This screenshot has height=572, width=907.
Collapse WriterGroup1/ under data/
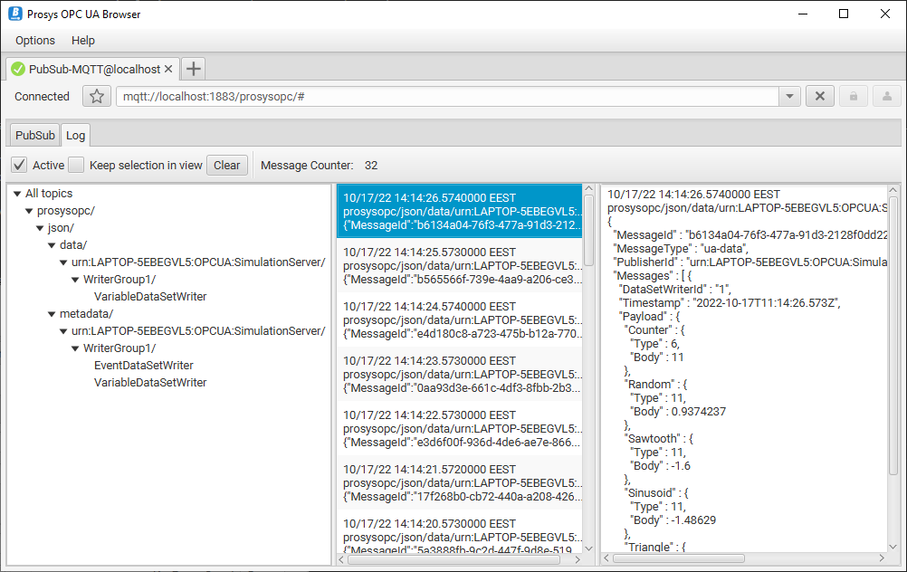[75, 280]
